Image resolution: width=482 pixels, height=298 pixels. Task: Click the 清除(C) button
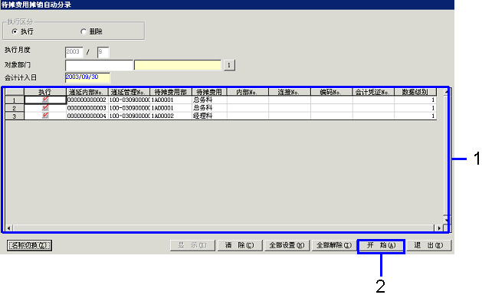pyautogui.click(x=239, y=245)
